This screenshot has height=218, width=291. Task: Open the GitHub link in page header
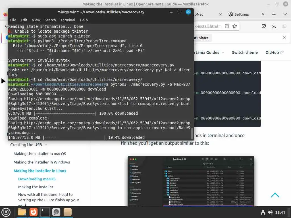(274, 53)
